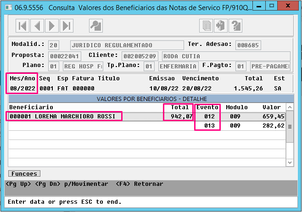The image size is (302, 212).
Task: Click invoice total 1.545,26
Action: (x=248, y=89)
